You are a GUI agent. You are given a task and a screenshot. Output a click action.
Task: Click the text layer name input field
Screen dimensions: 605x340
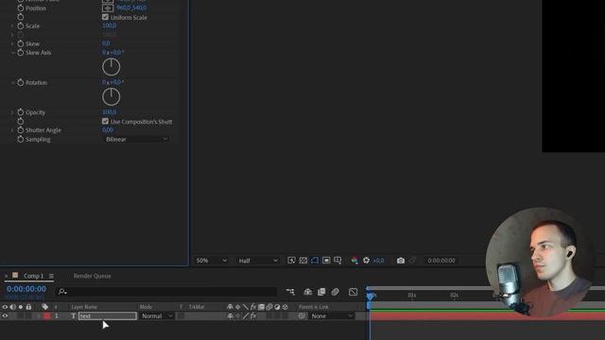[x=108, y=315]
